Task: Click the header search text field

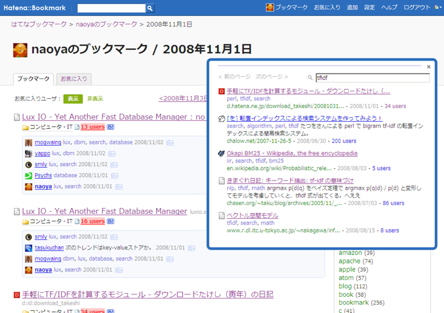Action: [111, 8]
